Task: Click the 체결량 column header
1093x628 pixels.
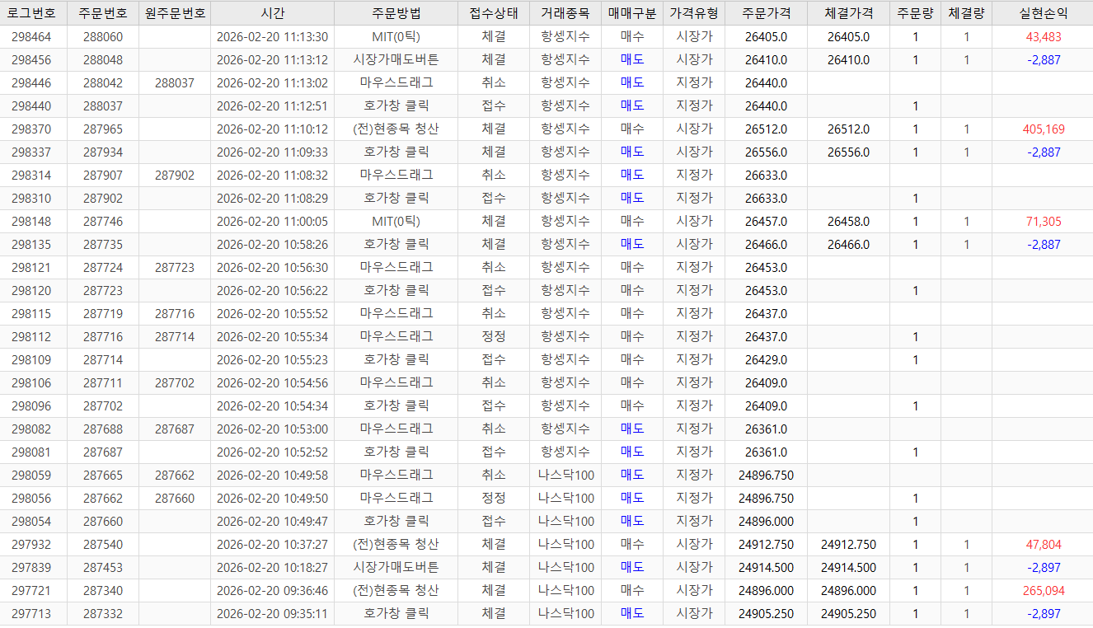Action: click(x=966, y=13)
